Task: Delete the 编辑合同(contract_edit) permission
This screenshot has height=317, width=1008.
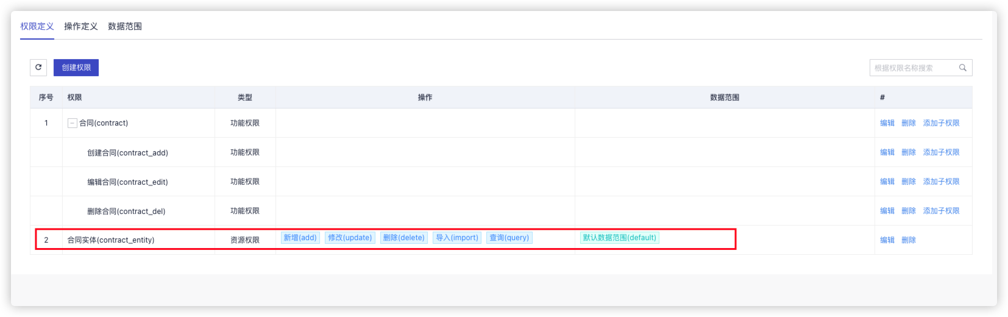Action: point(908,182)
